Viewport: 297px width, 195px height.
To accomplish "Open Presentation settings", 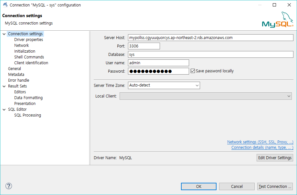I will click(25, 103).
